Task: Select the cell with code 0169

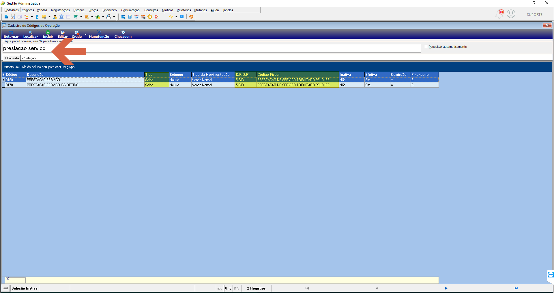Action: click(x=16, y=80)
